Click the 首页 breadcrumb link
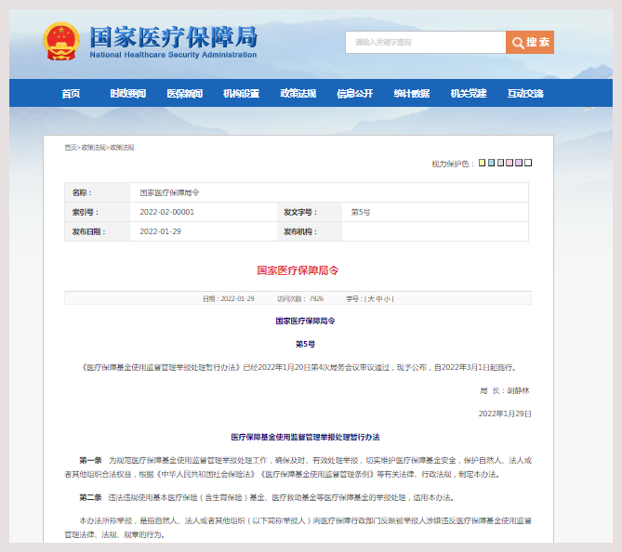This screenshot has width=622, height=552. coord(70,148)
